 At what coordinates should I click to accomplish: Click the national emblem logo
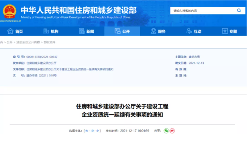pos(9,12)
